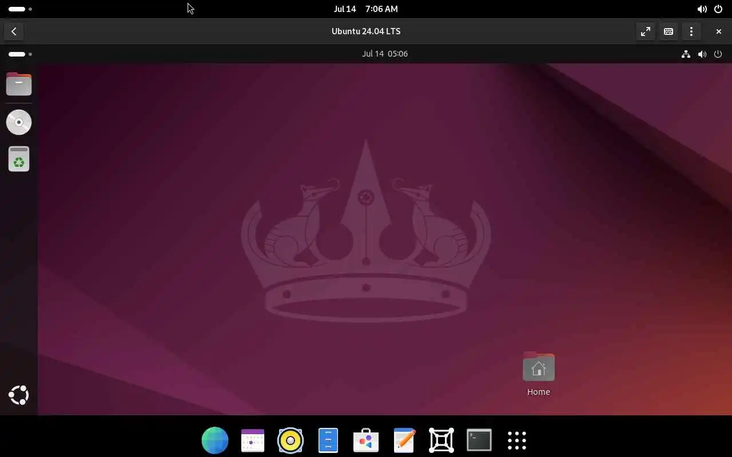Open Trash in the guest dock
Screen dimensions: 732x457
pyautogui.click(x=19, y=159)
